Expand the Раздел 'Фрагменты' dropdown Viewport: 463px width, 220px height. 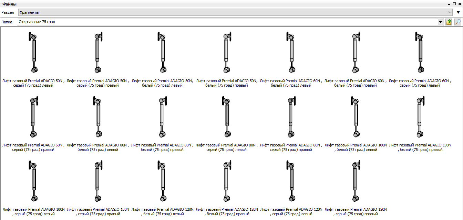(x=450, y=12)
